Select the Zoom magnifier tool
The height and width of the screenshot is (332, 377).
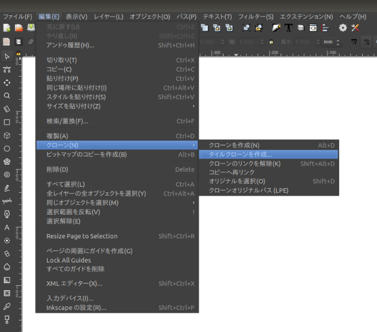coord(7,96)
